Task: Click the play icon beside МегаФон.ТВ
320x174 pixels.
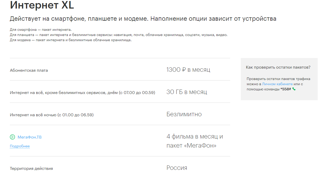Action: click(x=12, y=137)
